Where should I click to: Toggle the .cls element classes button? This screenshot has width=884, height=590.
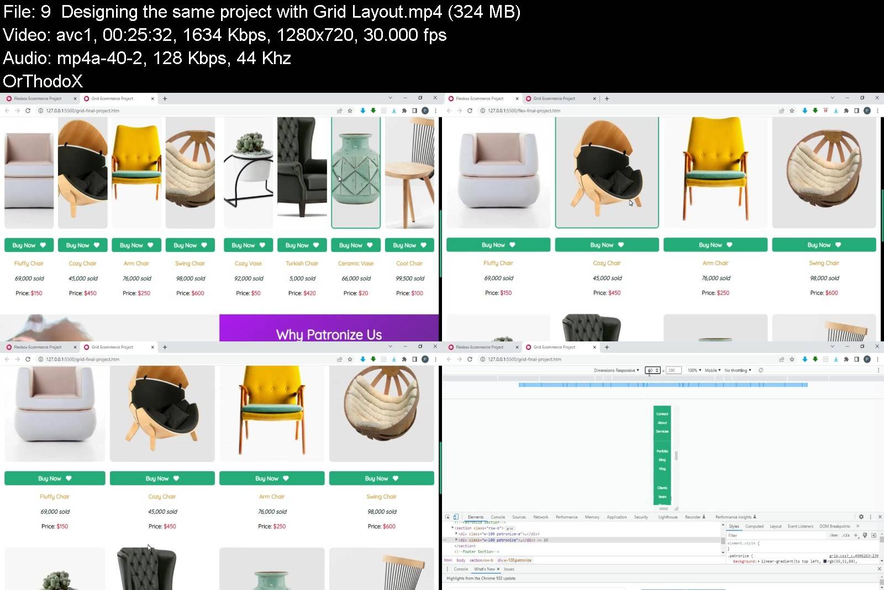coord(846,535)
